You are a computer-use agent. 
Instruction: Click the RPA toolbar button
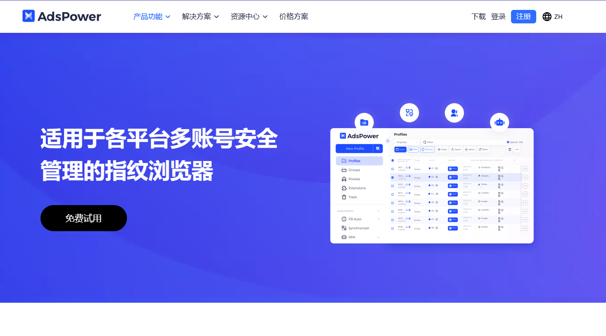(x=413, y=149)
